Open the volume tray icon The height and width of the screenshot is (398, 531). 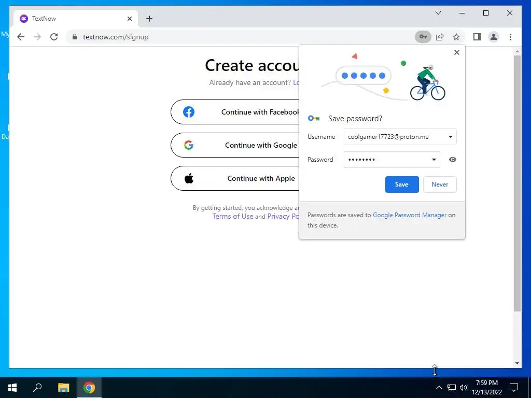point(464,388)
